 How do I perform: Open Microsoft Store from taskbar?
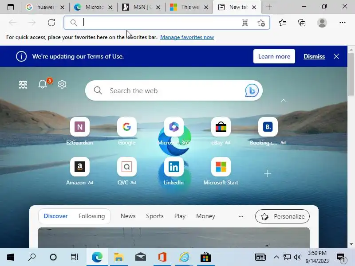[x=205, y=257]
